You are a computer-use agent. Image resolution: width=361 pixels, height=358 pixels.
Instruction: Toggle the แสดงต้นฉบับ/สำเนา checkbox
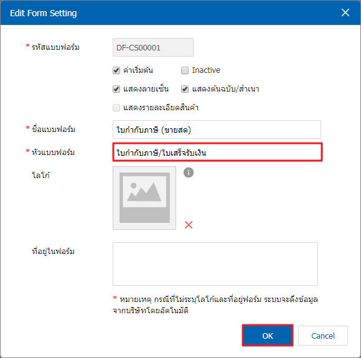click(x=185, y=89)
